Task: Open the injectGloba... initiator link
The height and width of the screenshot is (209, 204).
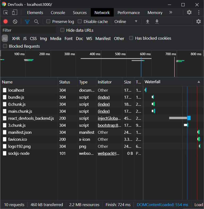Action: pos(109,118)
